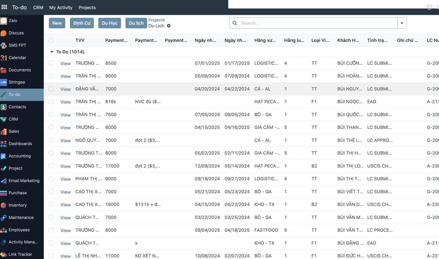Check the row with 8500 payment
Image resolution: width=439 pixels, height=259 pixels.
[51, 63]
